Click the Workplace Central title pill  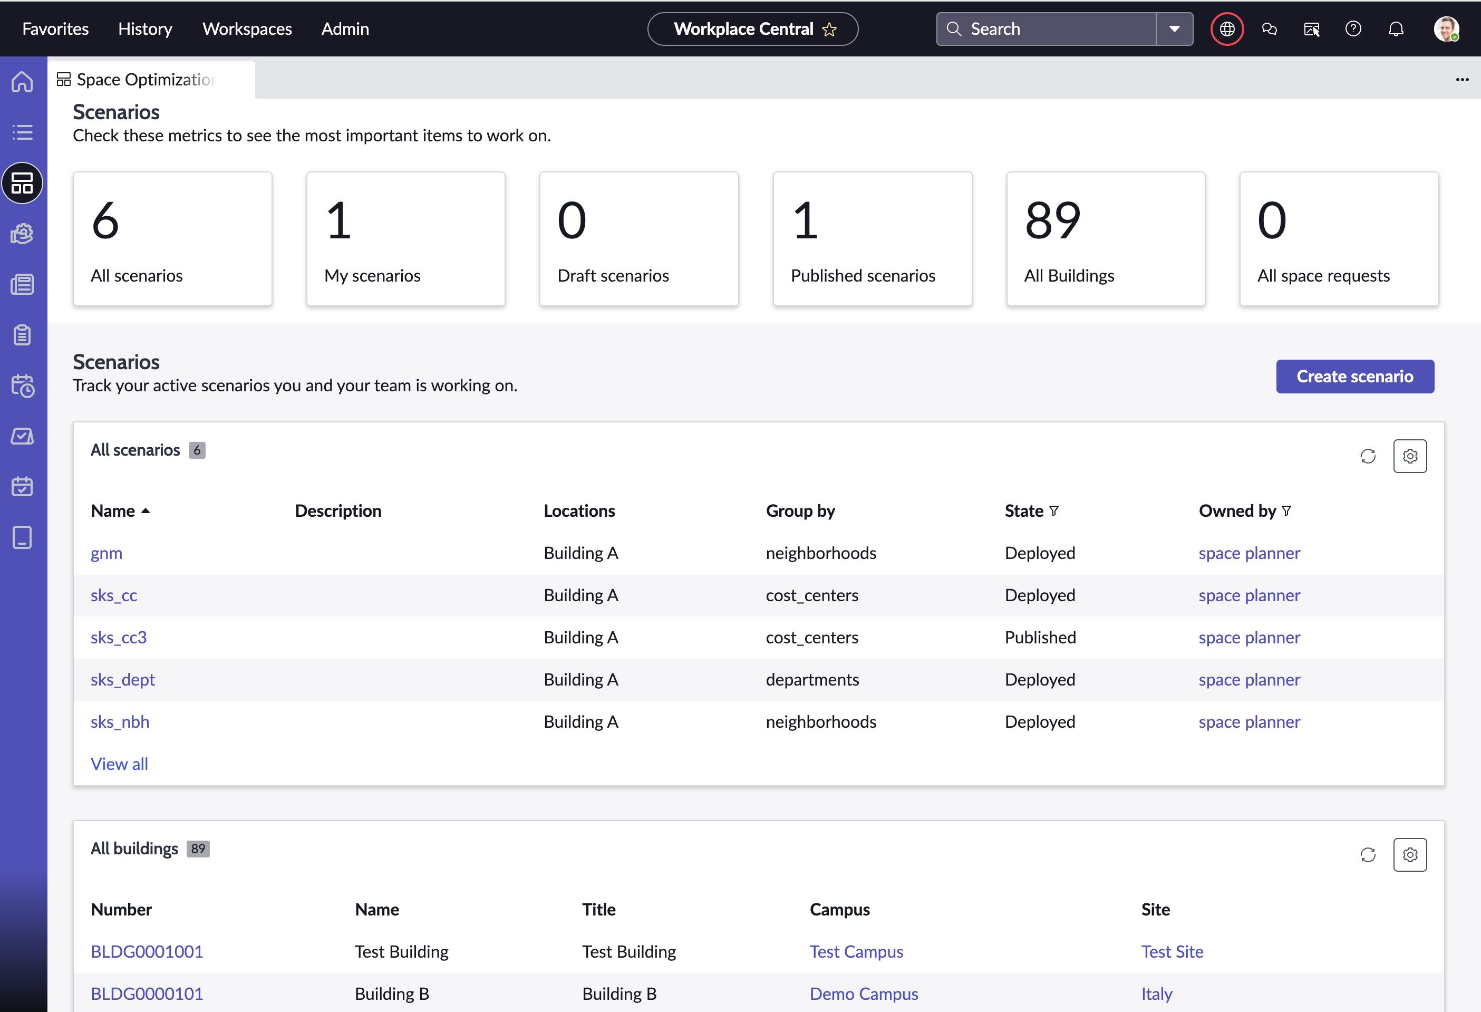click(x=752, y=28)
